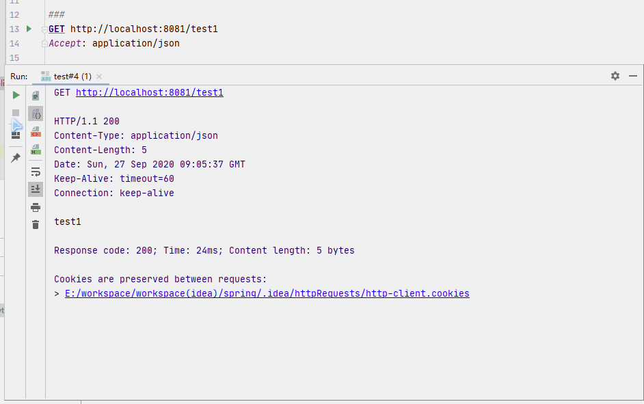Image resolution: width=644 pixels, height=404 pixels.
Task: Select the test#4 (1) run tab
Action: pos(72,77)
